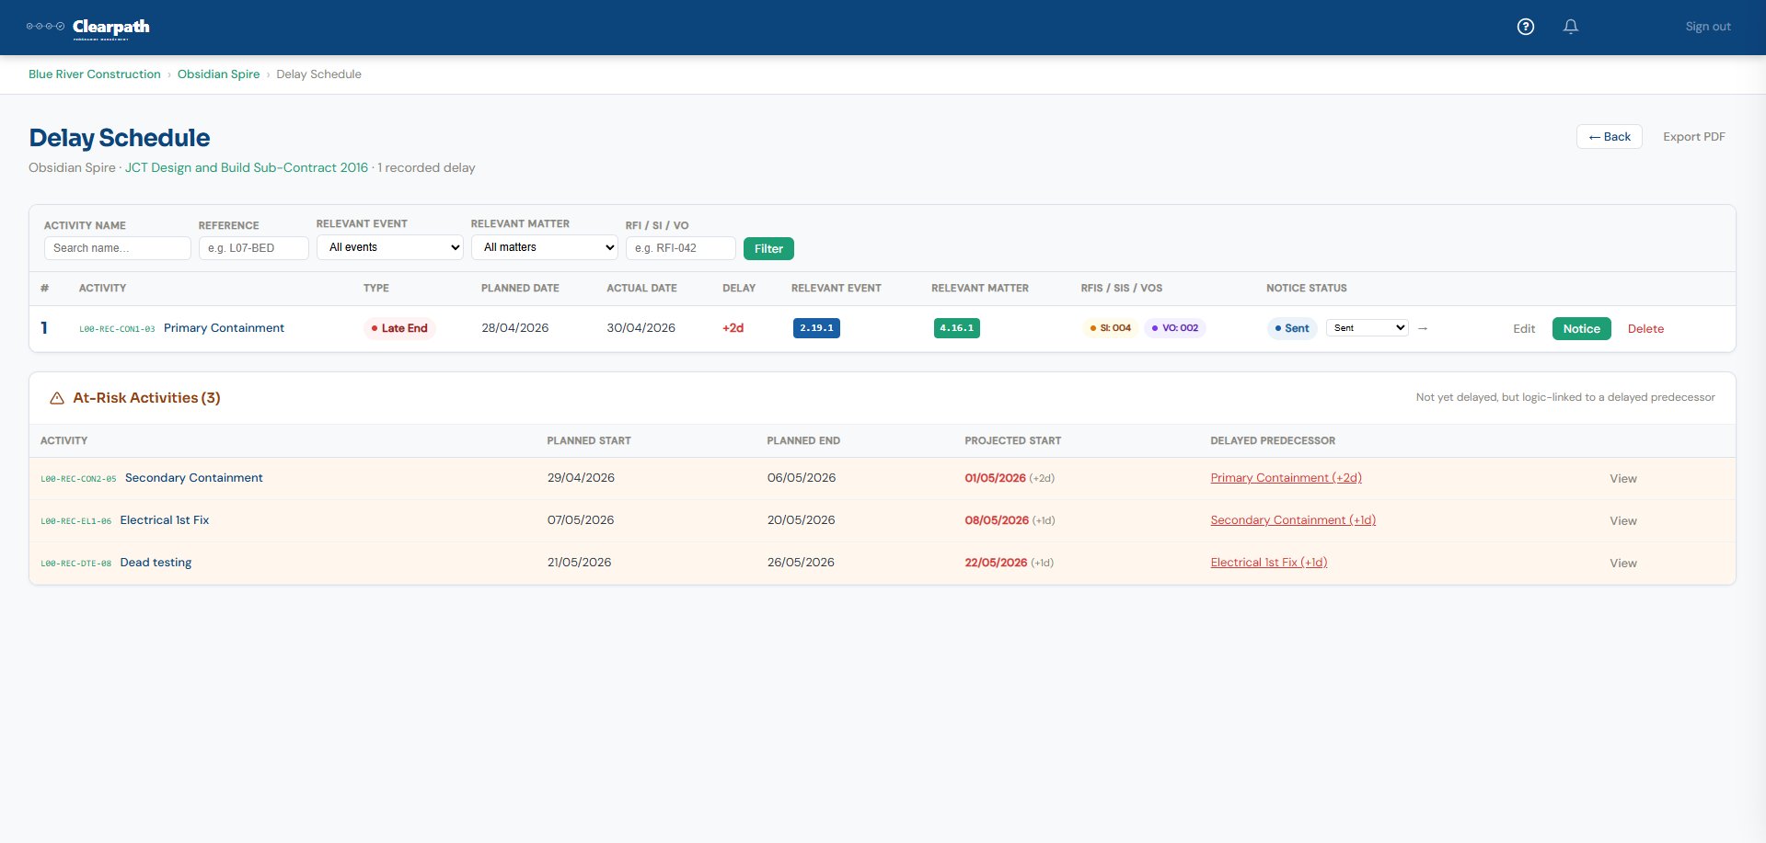Open the SI: 004 badge
Viewport: 1766px width, 843px height.
pyautogui.click(x=1110, y=328)
